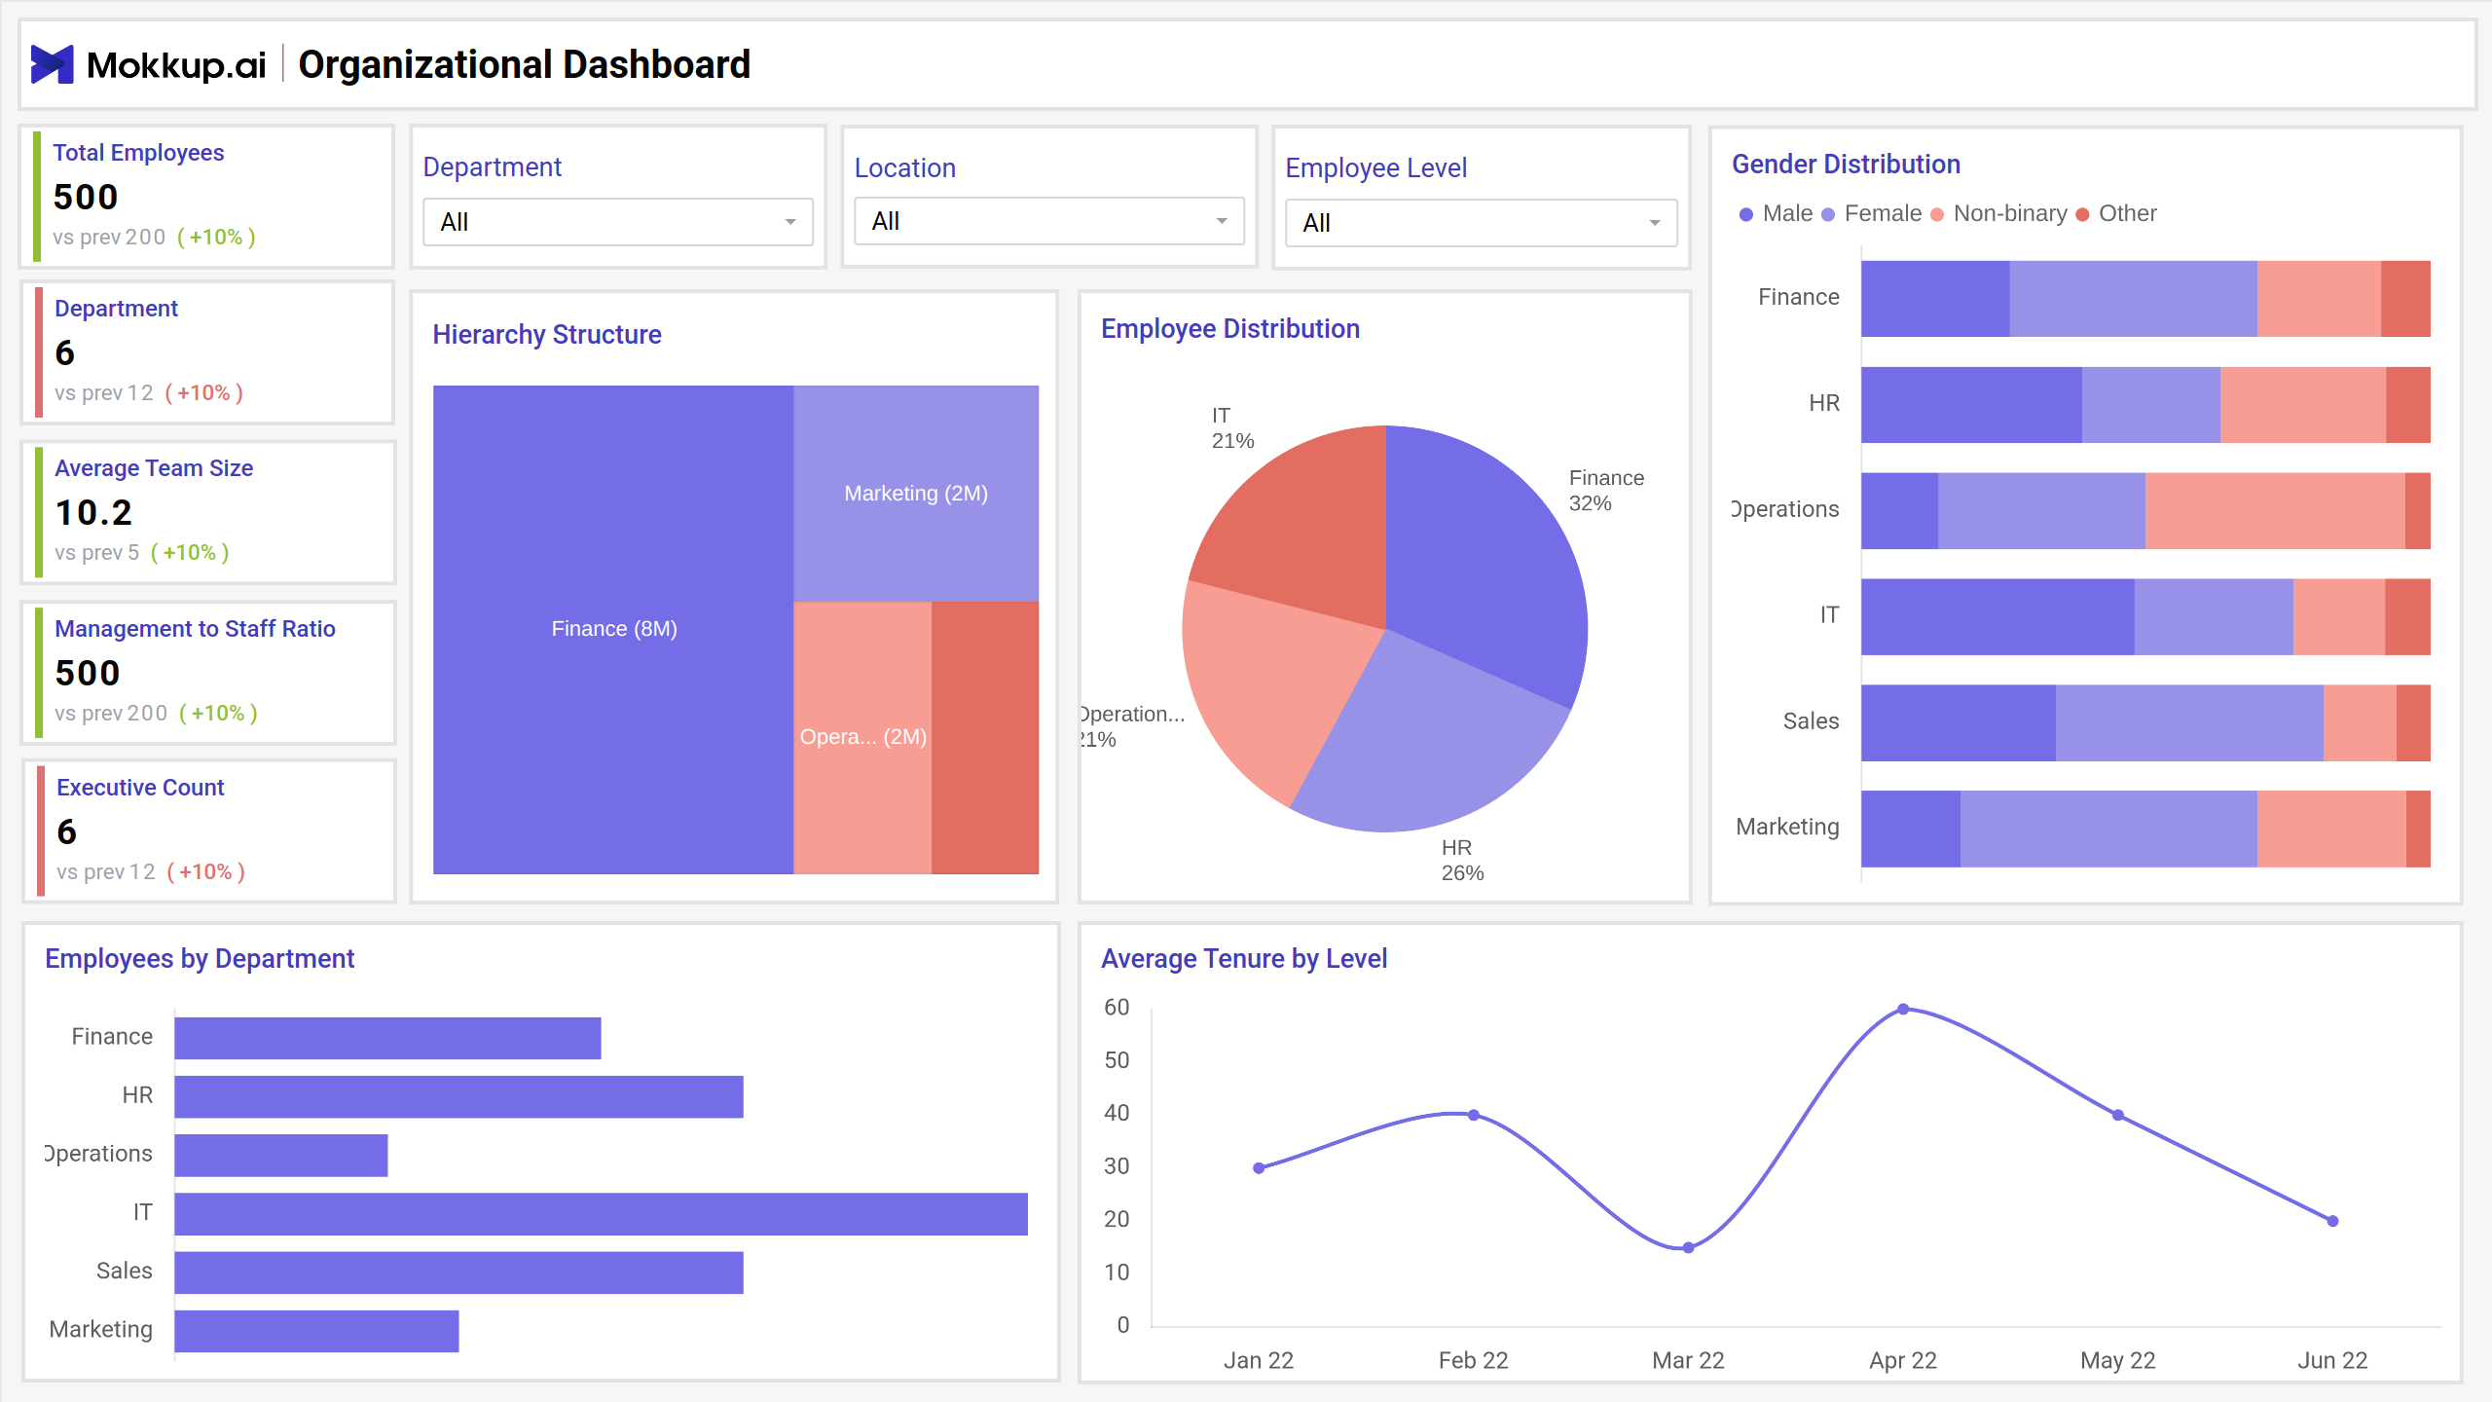Click the Marketing bar in Employees by Department

tap(316, 1331)
